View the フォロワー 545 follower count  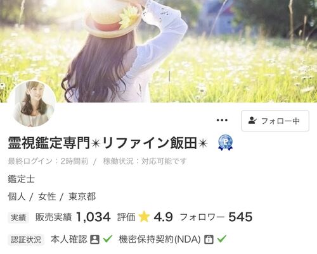click(x=216, y=217)
